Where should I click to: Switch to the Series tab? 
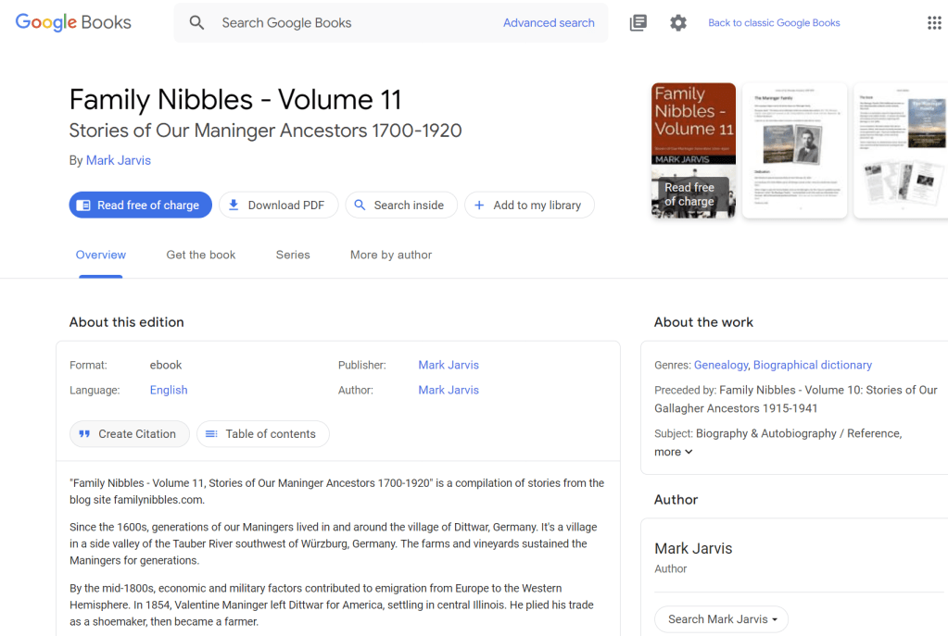(293, 255)
